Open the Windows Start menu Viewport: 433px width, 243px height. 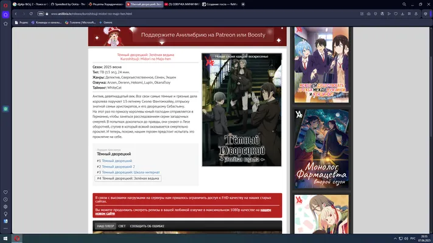pyautogui.click(x=5, y=239)
